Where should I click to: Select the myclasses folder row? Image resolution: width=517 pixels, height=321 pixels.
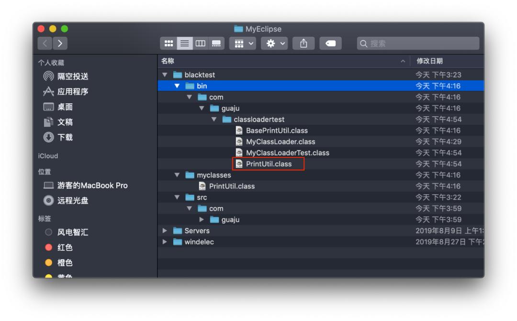pos(320,175)
